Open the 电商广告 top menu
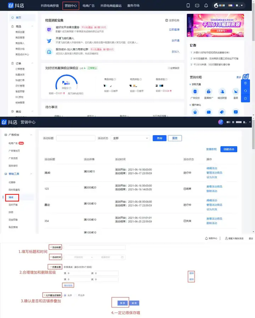Screen dimensions: 255x318 (x=89, y=6)
